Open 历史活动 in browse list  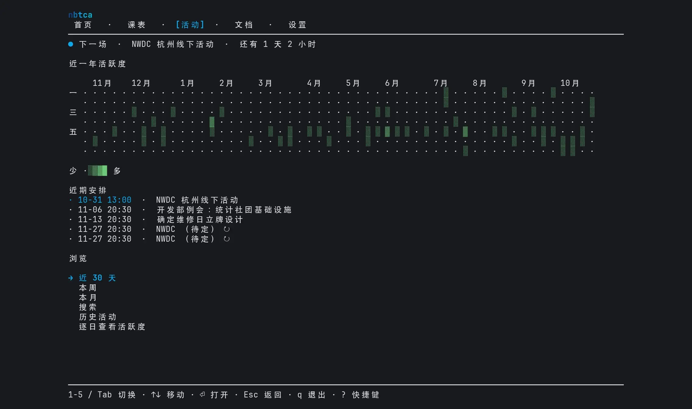coord(97,317)
